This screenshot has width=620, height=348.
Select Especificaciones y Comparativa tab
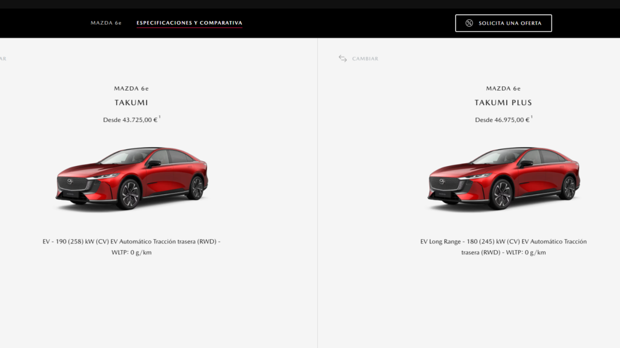pos(190,23)
